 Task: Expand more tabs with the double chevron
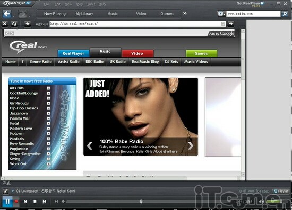pos(185,13)
